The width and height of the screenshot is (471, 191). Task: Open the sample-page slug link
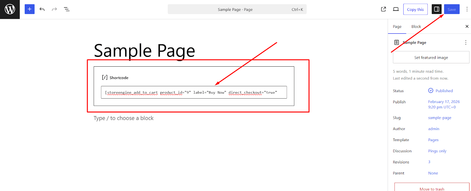click(440, 118)
